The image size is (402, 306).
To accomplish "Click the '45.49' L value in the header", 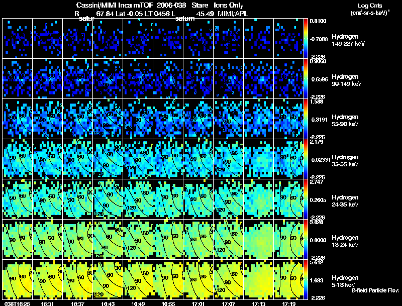I will pos(205,14).
